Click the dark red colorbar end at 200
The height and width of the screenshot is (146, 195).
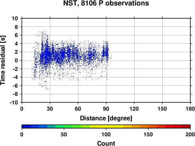click(x=186, y=127)
